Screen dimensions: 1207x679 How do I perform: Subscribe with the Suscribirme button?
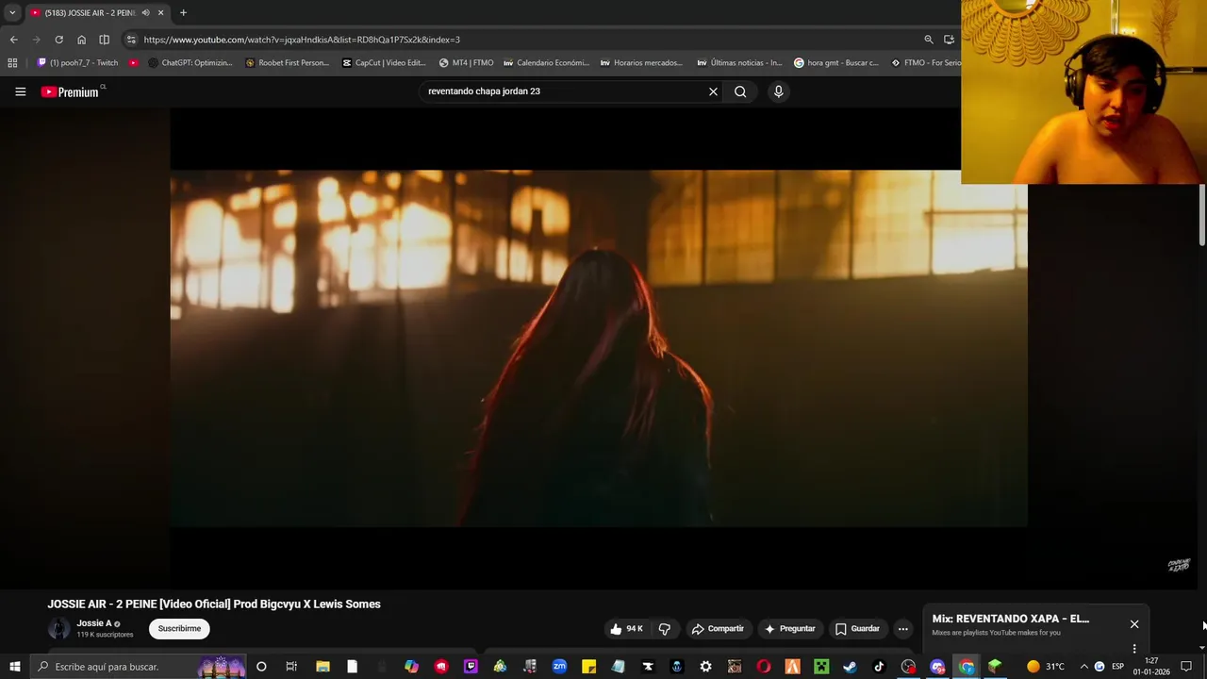(179, 629)
